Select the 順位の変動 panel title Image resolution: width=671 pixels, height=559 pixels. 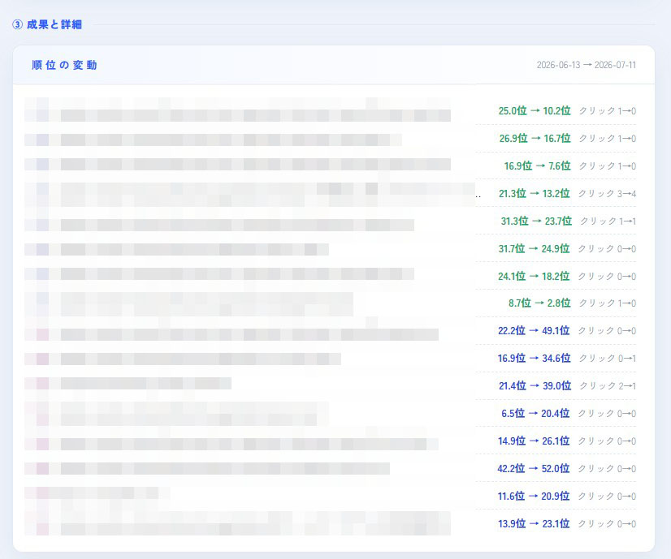[65, 65]
